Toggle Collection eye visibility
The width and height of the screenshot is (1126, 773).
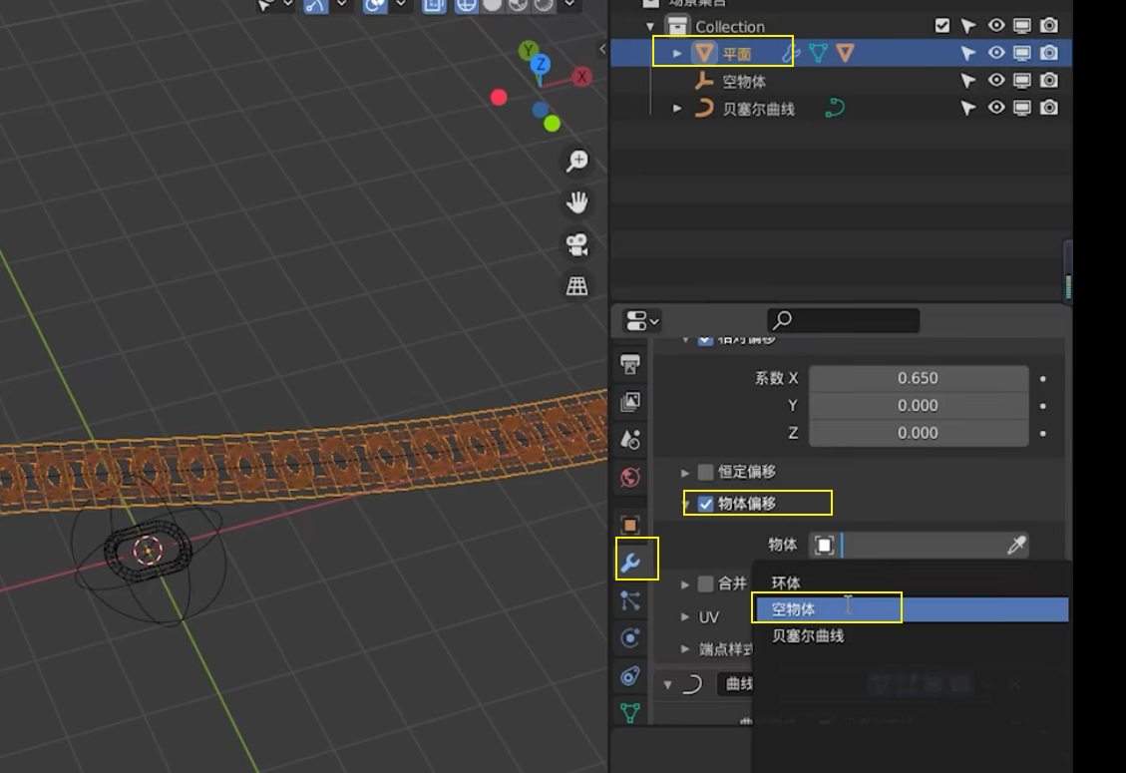(x=995, y=25)
